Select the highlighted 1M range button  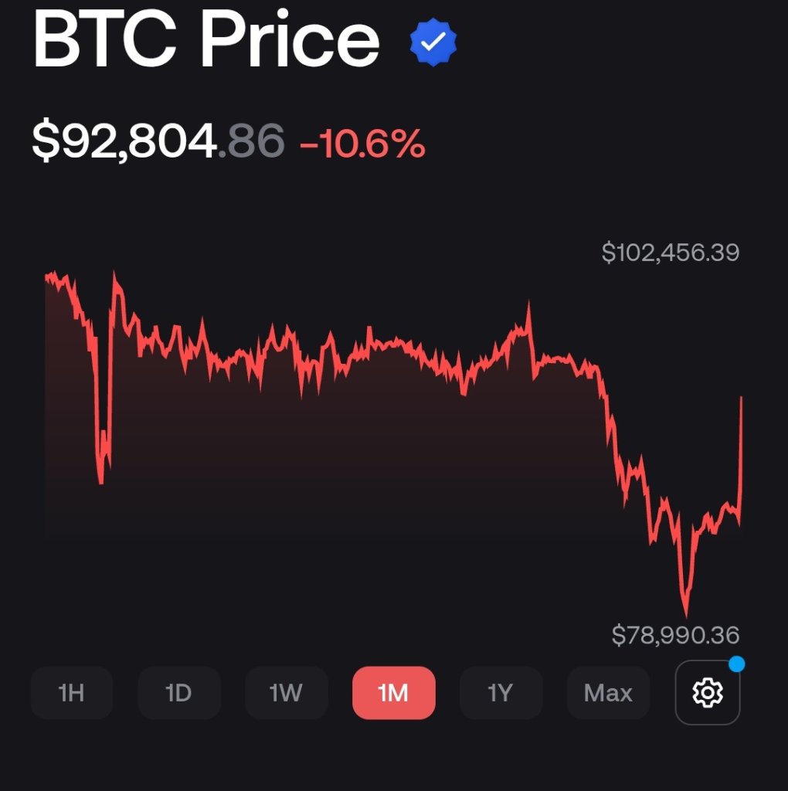(x=393, y=693)
